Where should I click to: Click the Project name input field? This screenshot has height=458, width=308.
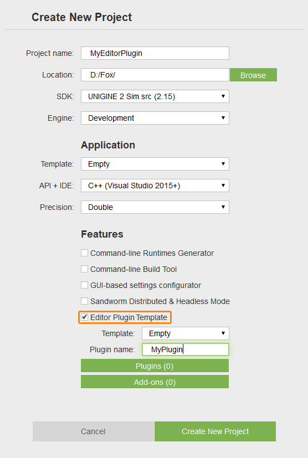pyautogui.click(x=155, y=53)
